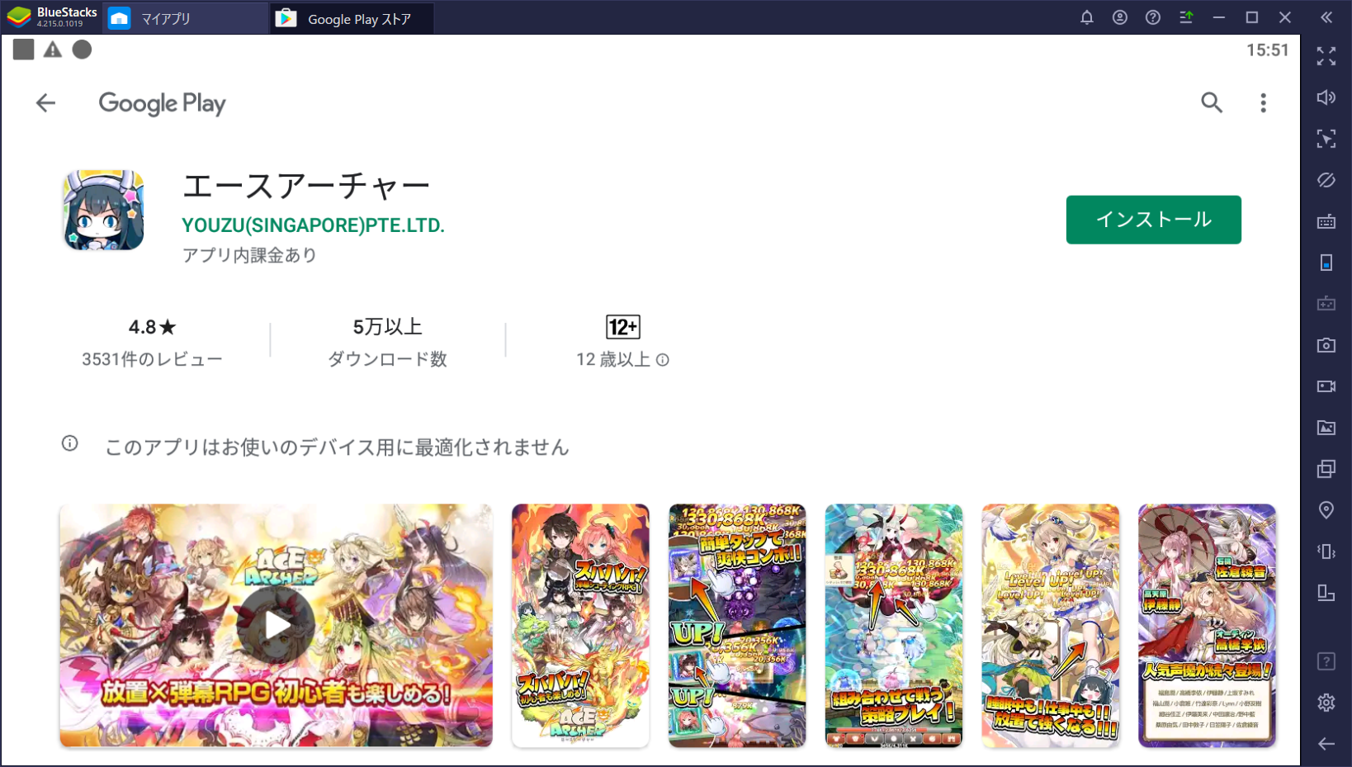
Task: Open the 4.8 star reviews rating
Action: [152, 327]
